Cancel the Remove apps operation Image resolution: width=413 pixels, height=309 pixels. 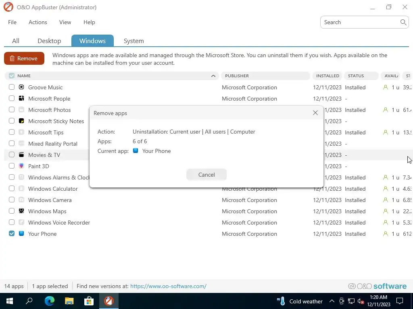coord(206,175)
